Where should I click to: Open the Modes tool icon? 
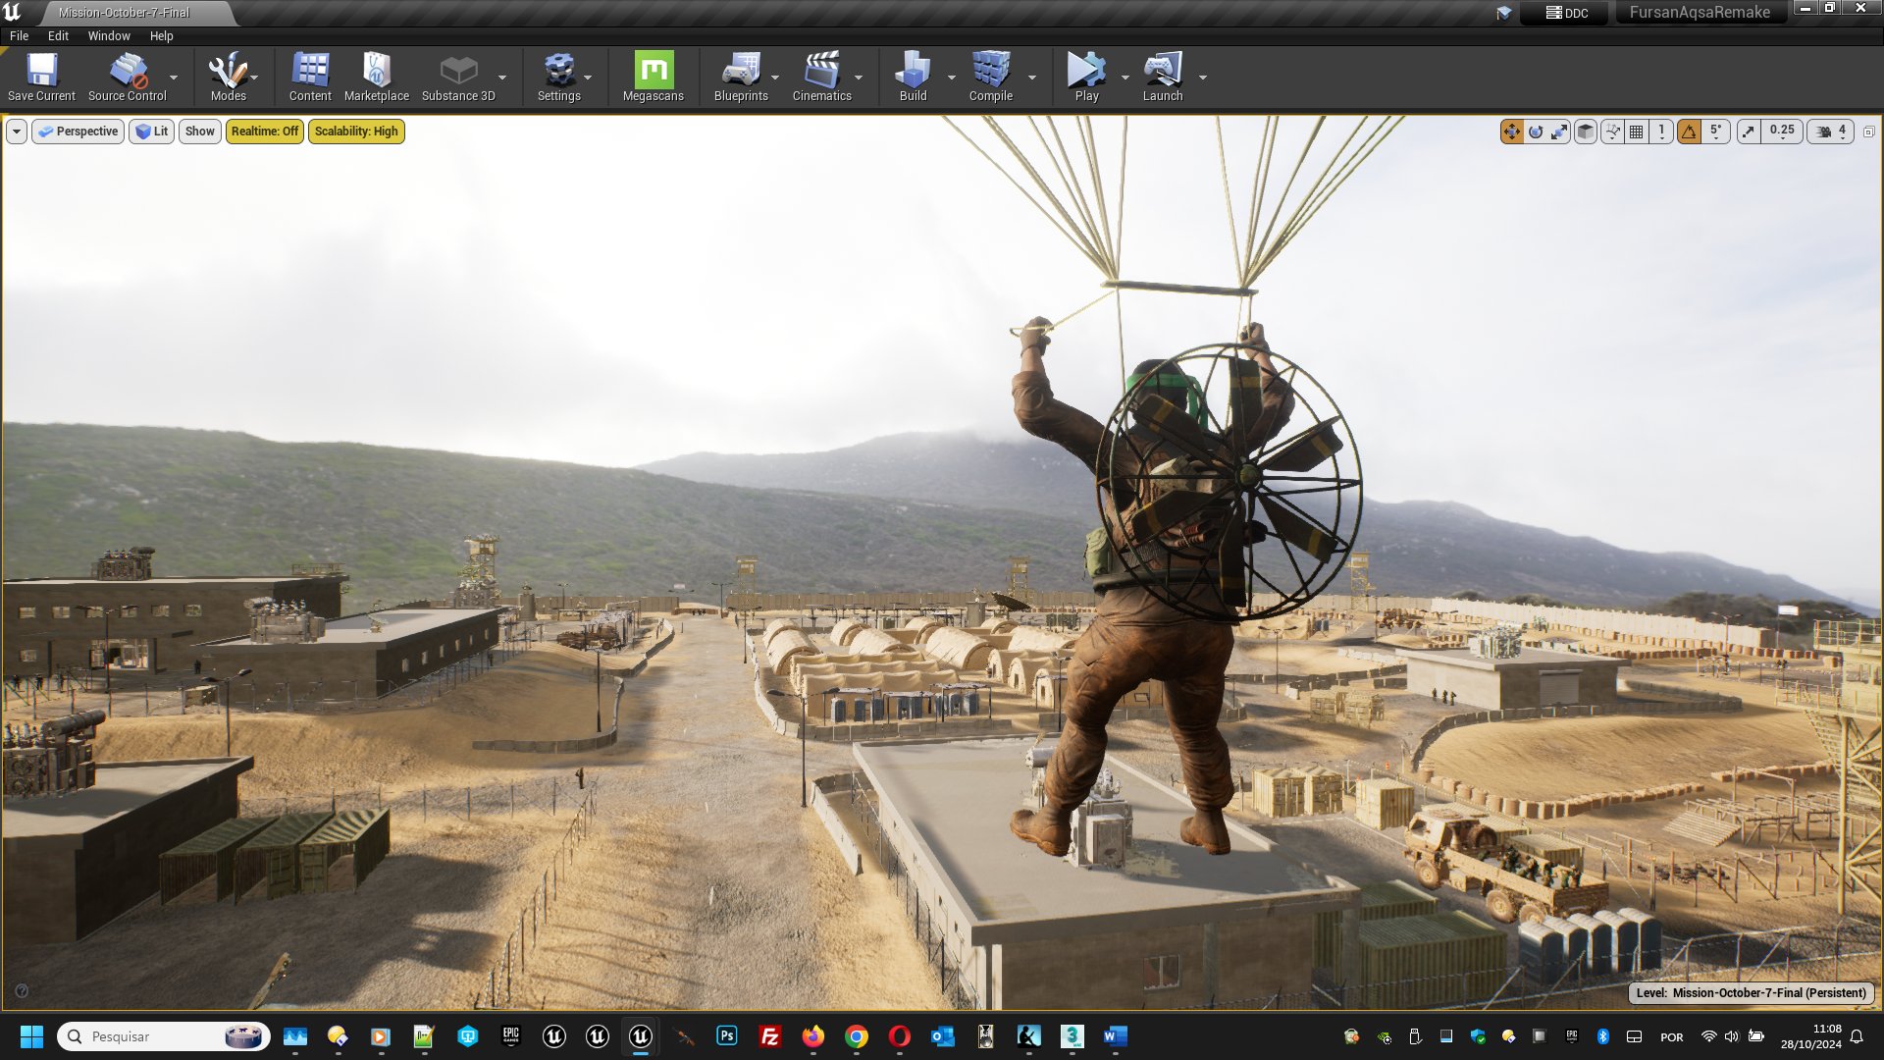coord(228,77)
